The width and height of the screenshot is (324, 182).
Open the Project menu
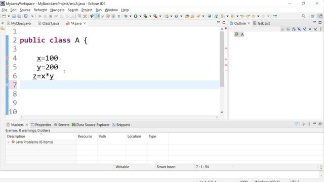pyautogui.click(x=87, y=10)
